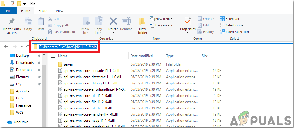This screenshot has height=128, width=294.
Task: Click the Forward navigation arrow
Action: pos(15,47)
